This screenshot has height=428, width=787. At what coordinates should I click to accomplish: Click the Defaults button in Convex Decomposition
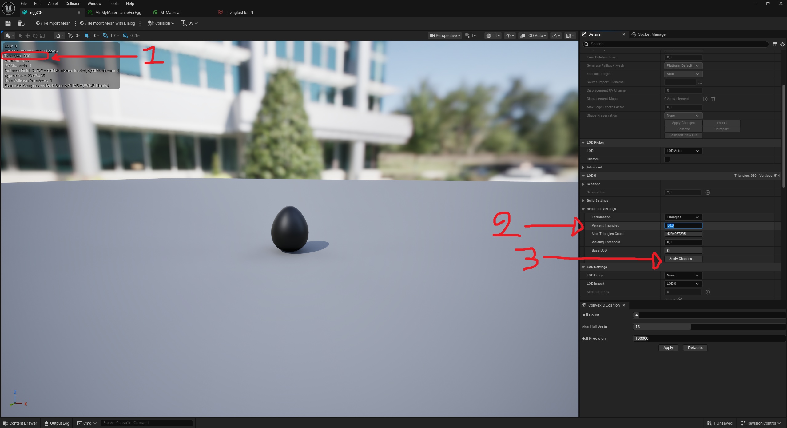(695, 348)
